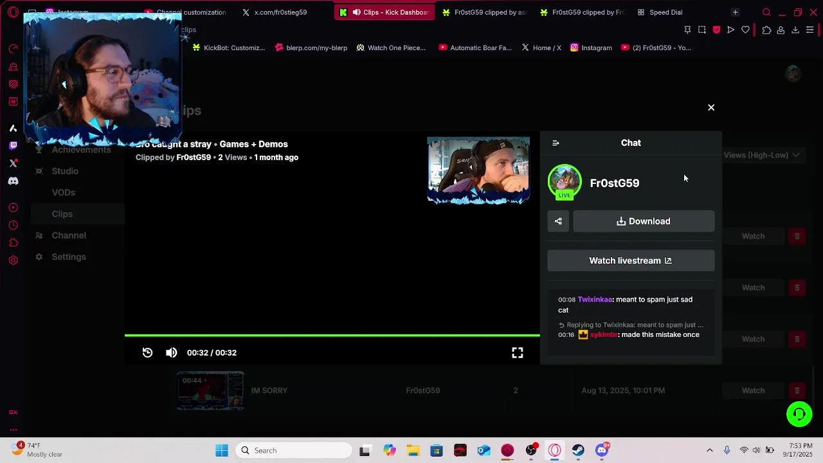Viewport: 823px width, 463px height.
Task: Open Studio in dashboard sidebar
Action: pos(65,171)
